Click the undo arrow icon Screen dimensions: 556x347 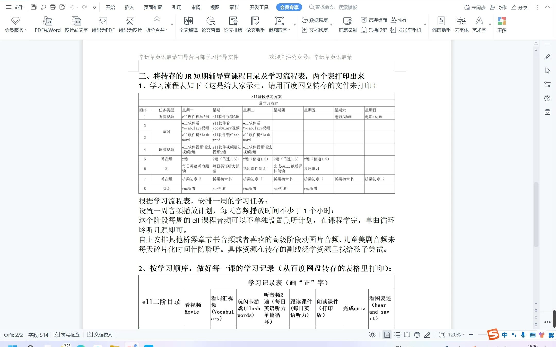(72, 7)
